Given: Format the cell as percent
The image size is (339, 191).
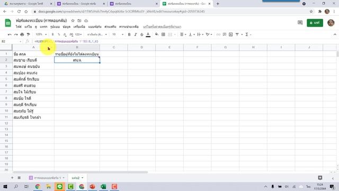Looking at the screenshot, I should [59, 34].
